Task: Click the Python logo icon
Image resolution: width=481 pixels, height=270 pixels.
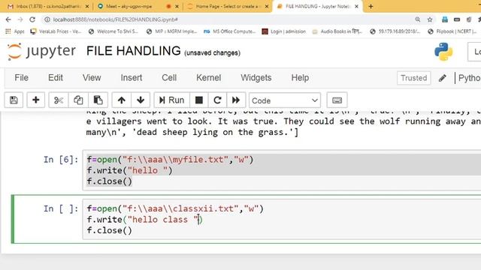Action: [443, 52]
